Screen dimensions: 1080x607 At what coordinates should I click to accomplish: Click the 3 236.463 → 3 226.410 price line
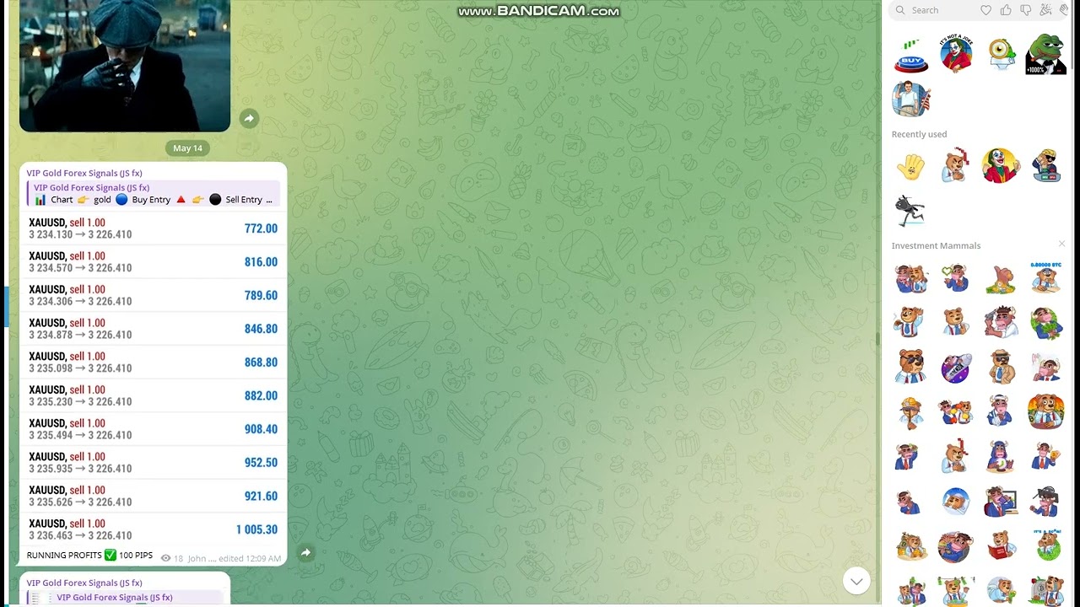(x=80, y=535)
